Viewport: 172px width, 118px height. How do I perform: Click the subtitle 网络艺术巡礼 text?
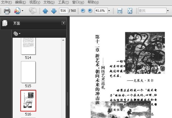pyautogui.click(x=103, y=77)
